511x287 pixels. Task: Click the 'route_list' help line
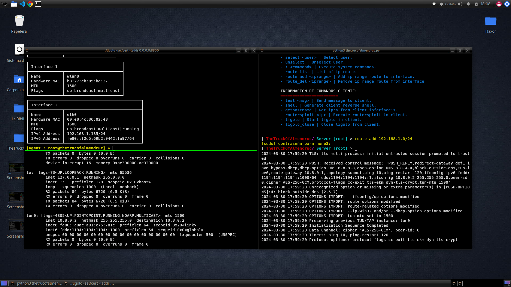pos(319,72)
